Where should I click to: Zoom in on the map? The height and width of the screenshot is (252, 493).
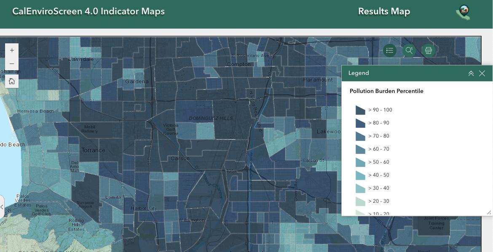pyautogui.click(x=12, y=50)
